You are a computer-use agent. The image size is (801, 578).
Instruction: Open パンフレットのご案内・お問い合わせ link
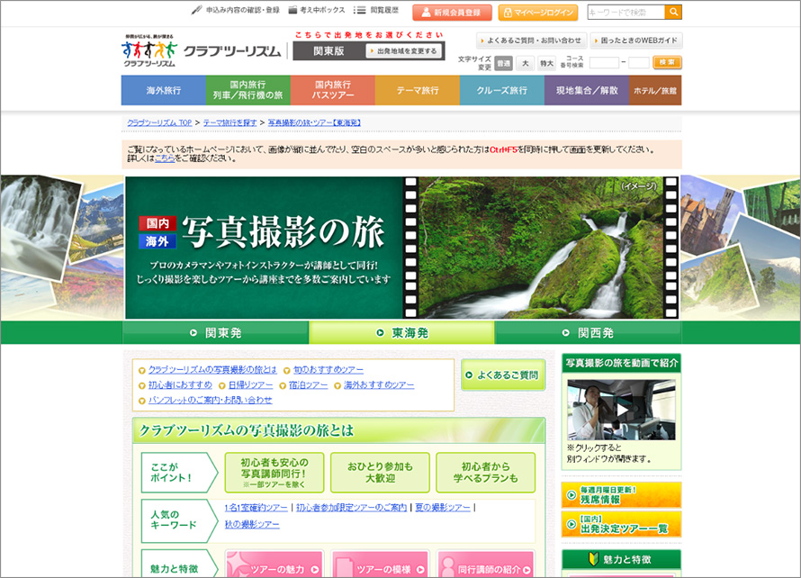pos(211,400)
